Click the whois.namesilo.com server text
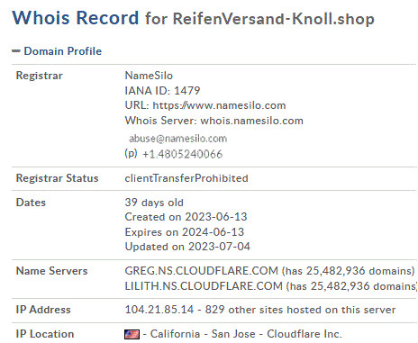The image size is (418, 343). click(251, 121)
